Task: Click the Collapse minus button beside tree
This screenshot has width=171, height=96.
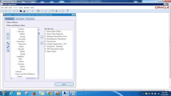Action: click(x=8, y=38)
